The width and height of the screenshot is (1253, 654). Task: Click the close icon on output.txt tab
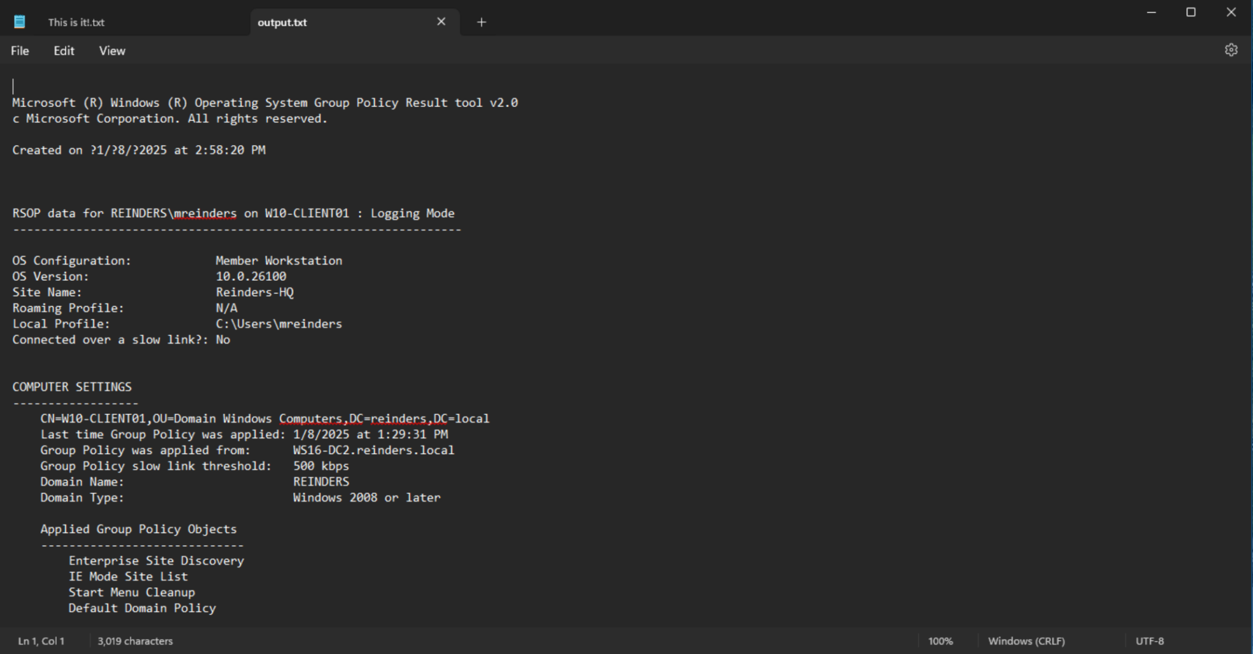[441, 21]
